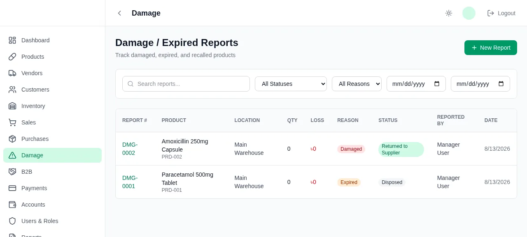
Task: Click the New Report button
Action: pos(491,48)
